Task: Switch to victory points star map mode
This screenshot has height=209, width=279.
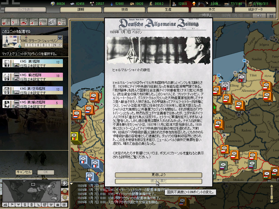Action: [x=64, y=205]
